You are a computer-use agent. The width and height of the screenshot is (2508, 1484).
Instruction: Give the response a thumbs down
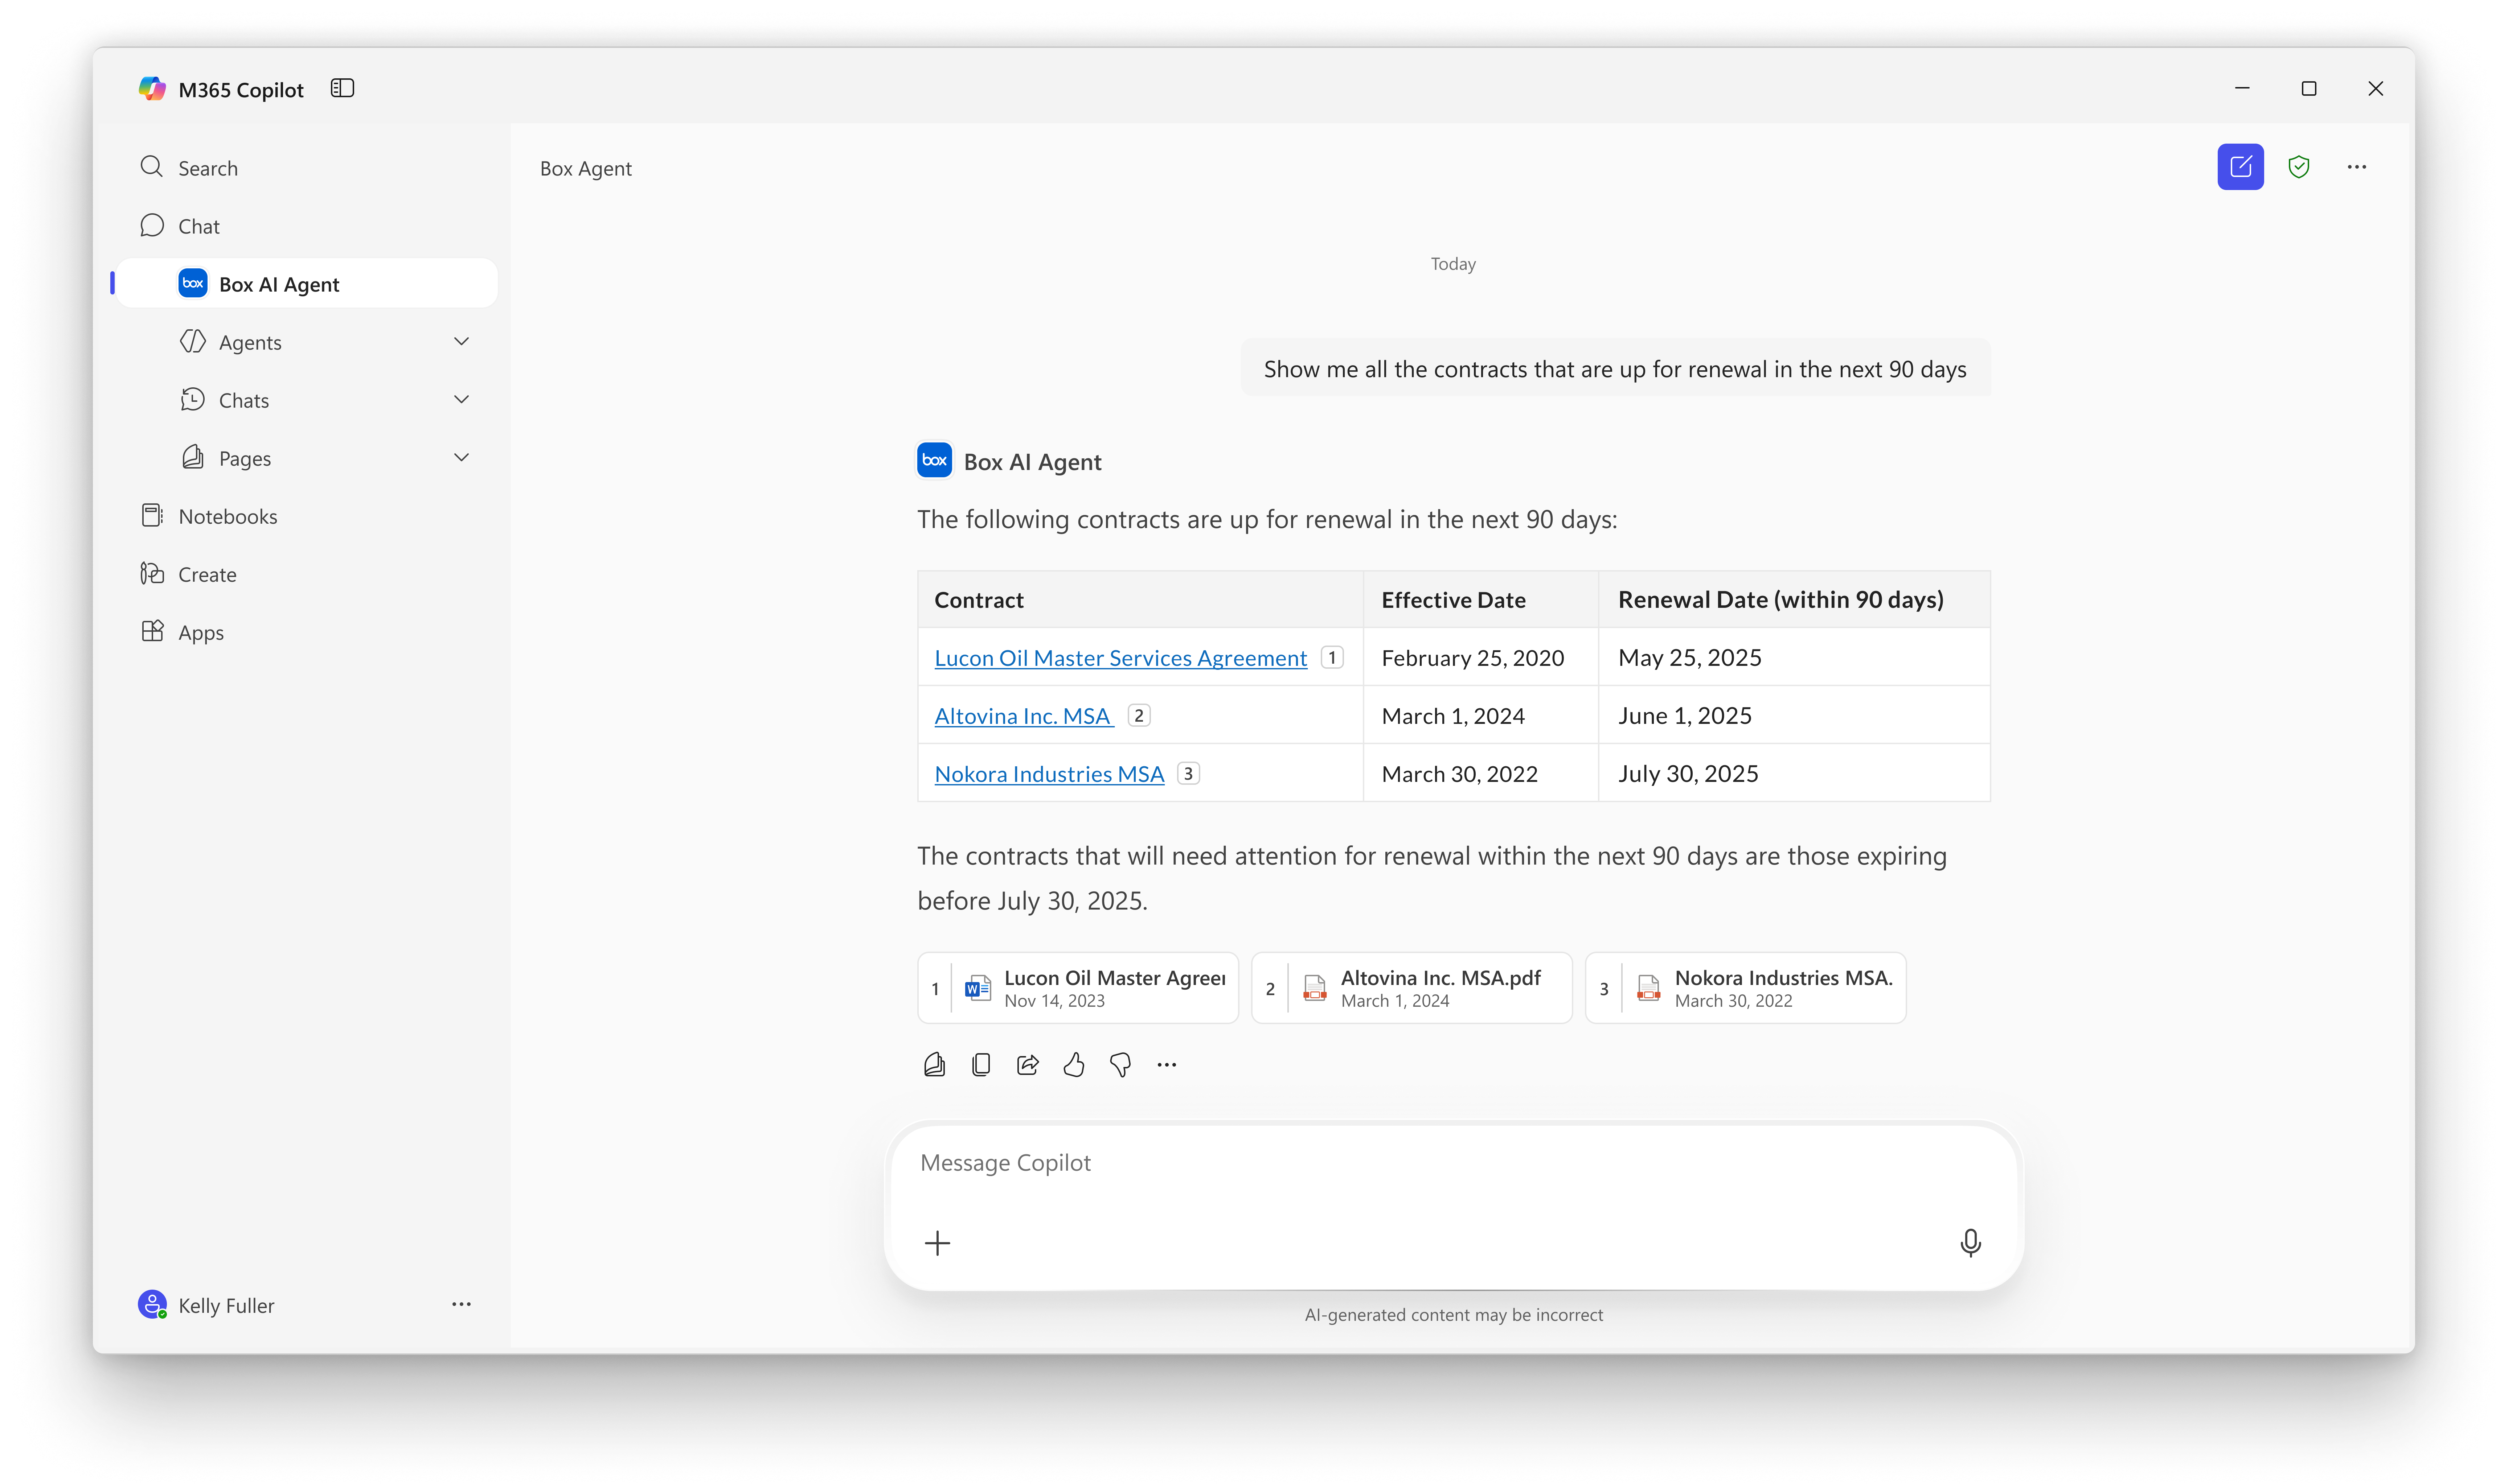[x=1120, y=1065]
